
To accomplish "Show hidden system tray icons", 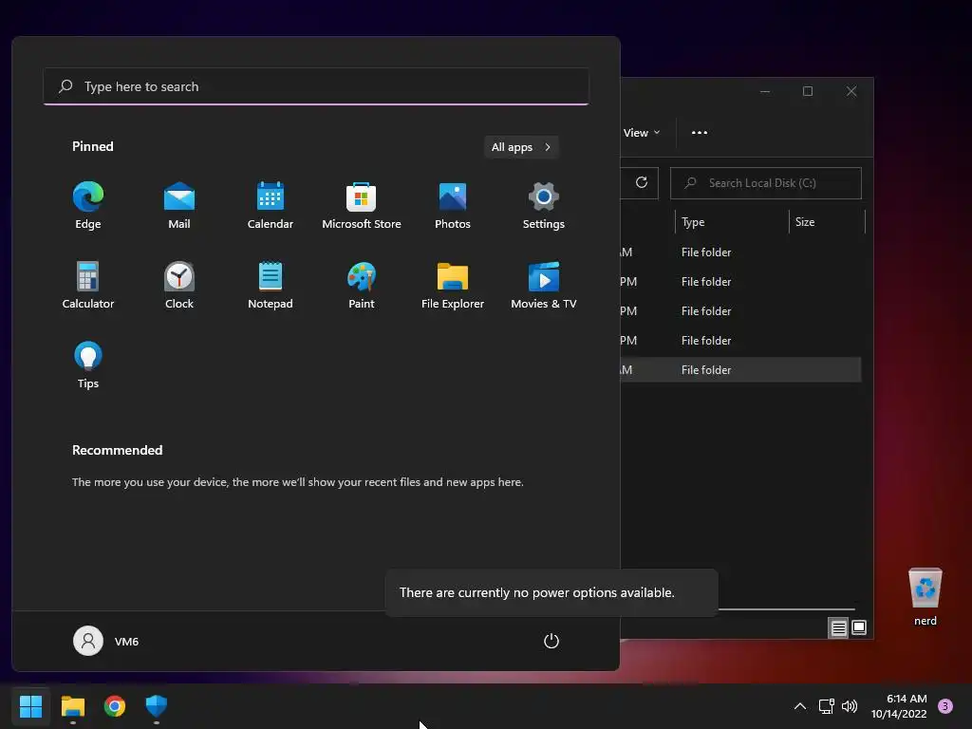I will point(800,706).
